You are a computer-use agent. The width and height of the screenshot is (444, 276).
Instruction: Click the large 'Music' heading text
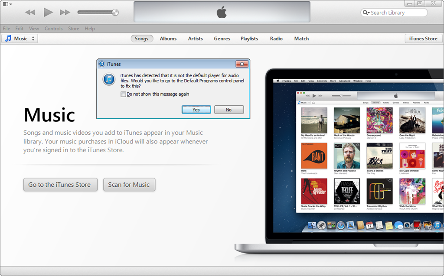[x=49, y=115]
